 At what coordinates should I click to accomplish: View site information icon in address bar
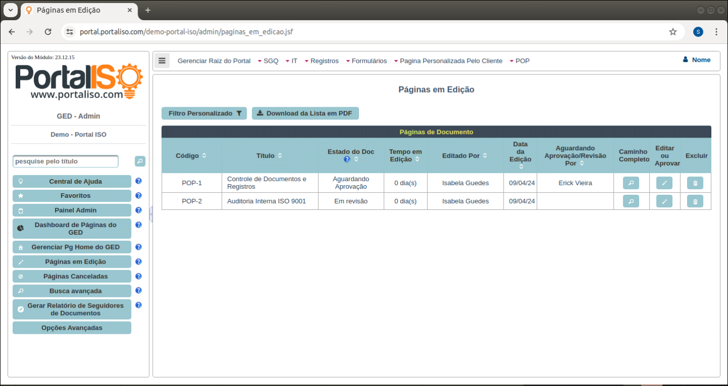(70, 32)
